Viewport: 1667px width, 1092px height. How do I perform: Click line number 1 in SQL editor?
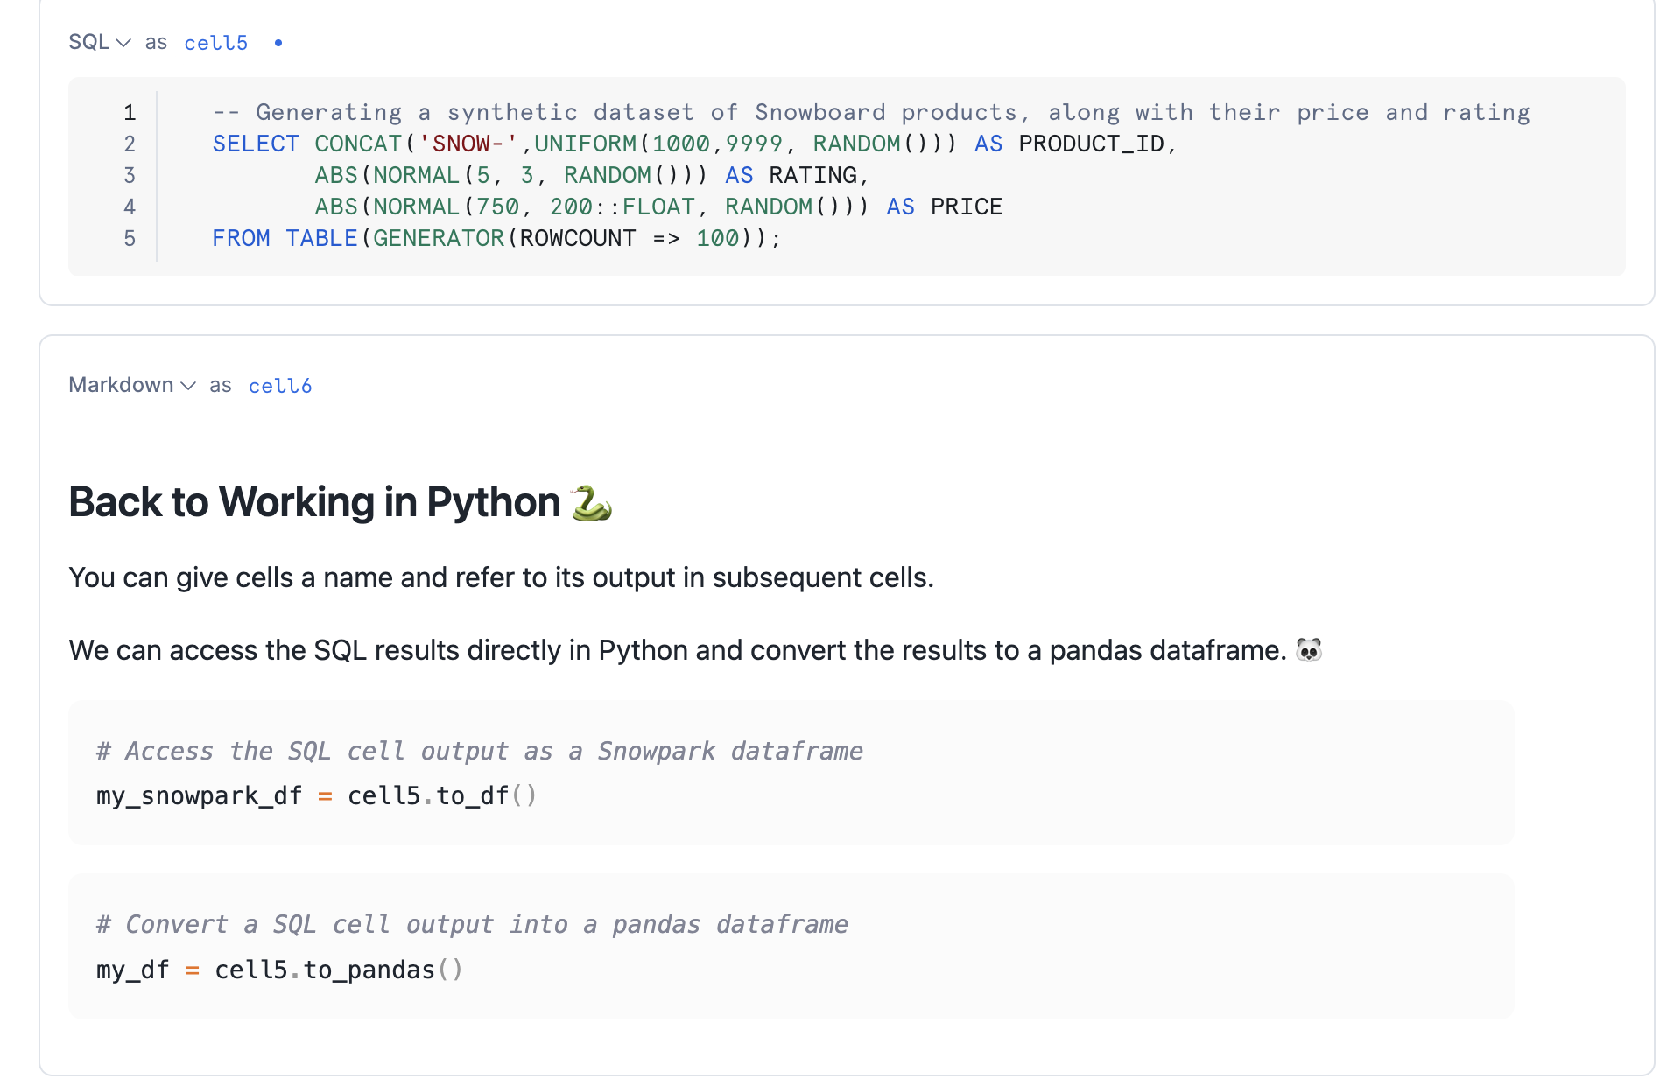click(130, 113)
